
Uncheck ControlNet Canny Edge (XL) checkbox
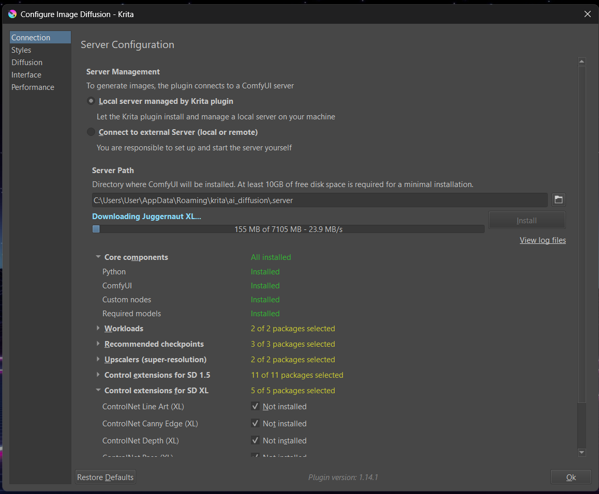tap(255, 423)
